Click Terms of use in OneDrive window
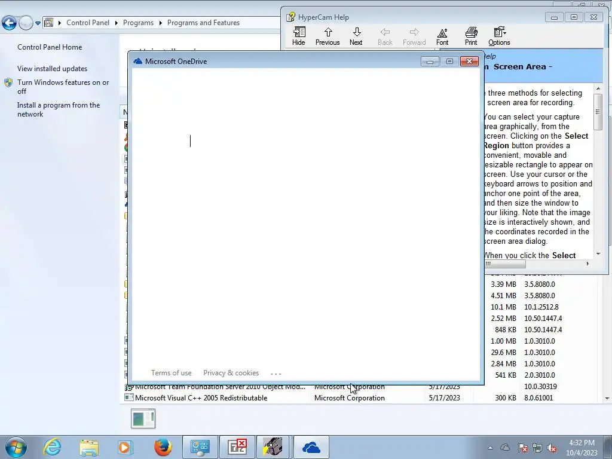This screenshot has height=459, width=612. [x=172, y=373]
